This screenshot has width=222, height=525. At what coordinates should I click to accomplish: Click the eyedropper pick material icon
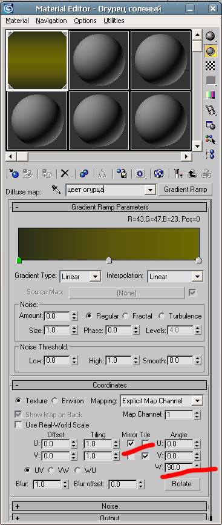click(x=56, y=190)
